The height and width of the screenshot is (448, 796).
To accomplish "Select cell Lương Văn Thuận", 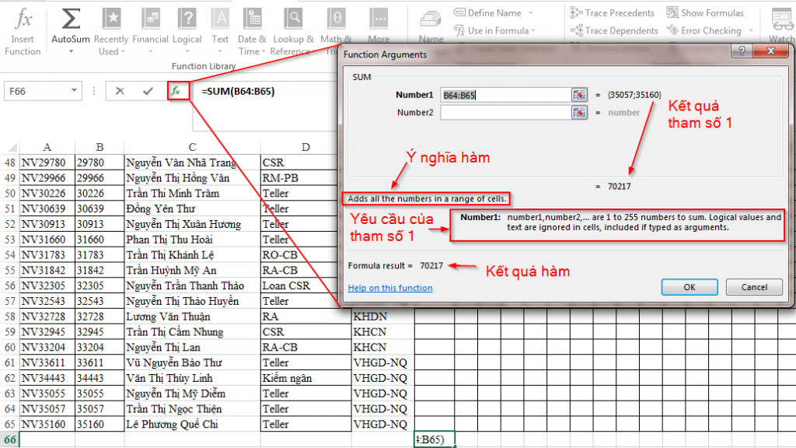I will pyautogui.click(x=192, y=317).
